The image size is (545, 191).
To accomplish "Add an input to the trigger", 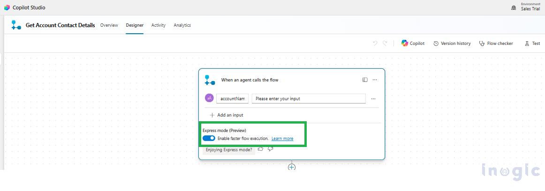I will 227,115.
